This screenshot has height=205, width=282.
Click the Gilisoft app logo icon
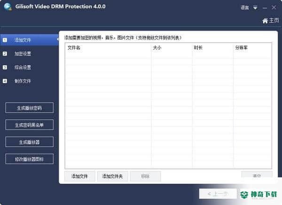pos(8,7)
